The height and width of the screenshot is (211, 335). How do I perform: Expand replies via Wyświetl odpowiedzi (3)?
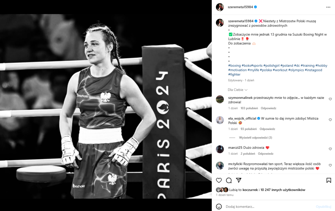256,137
